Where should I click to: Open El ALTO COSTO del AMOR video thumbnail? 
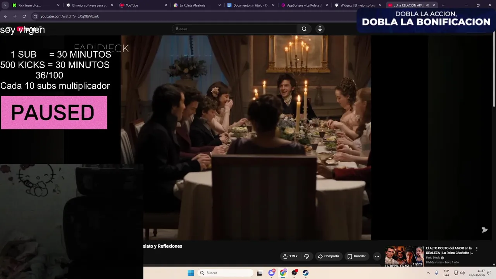coord(405,256)
